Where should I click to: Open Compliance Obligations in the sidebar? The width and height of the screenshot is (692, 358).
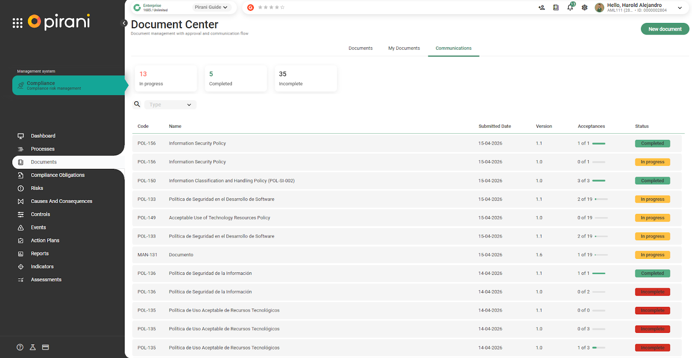[58, 175]
